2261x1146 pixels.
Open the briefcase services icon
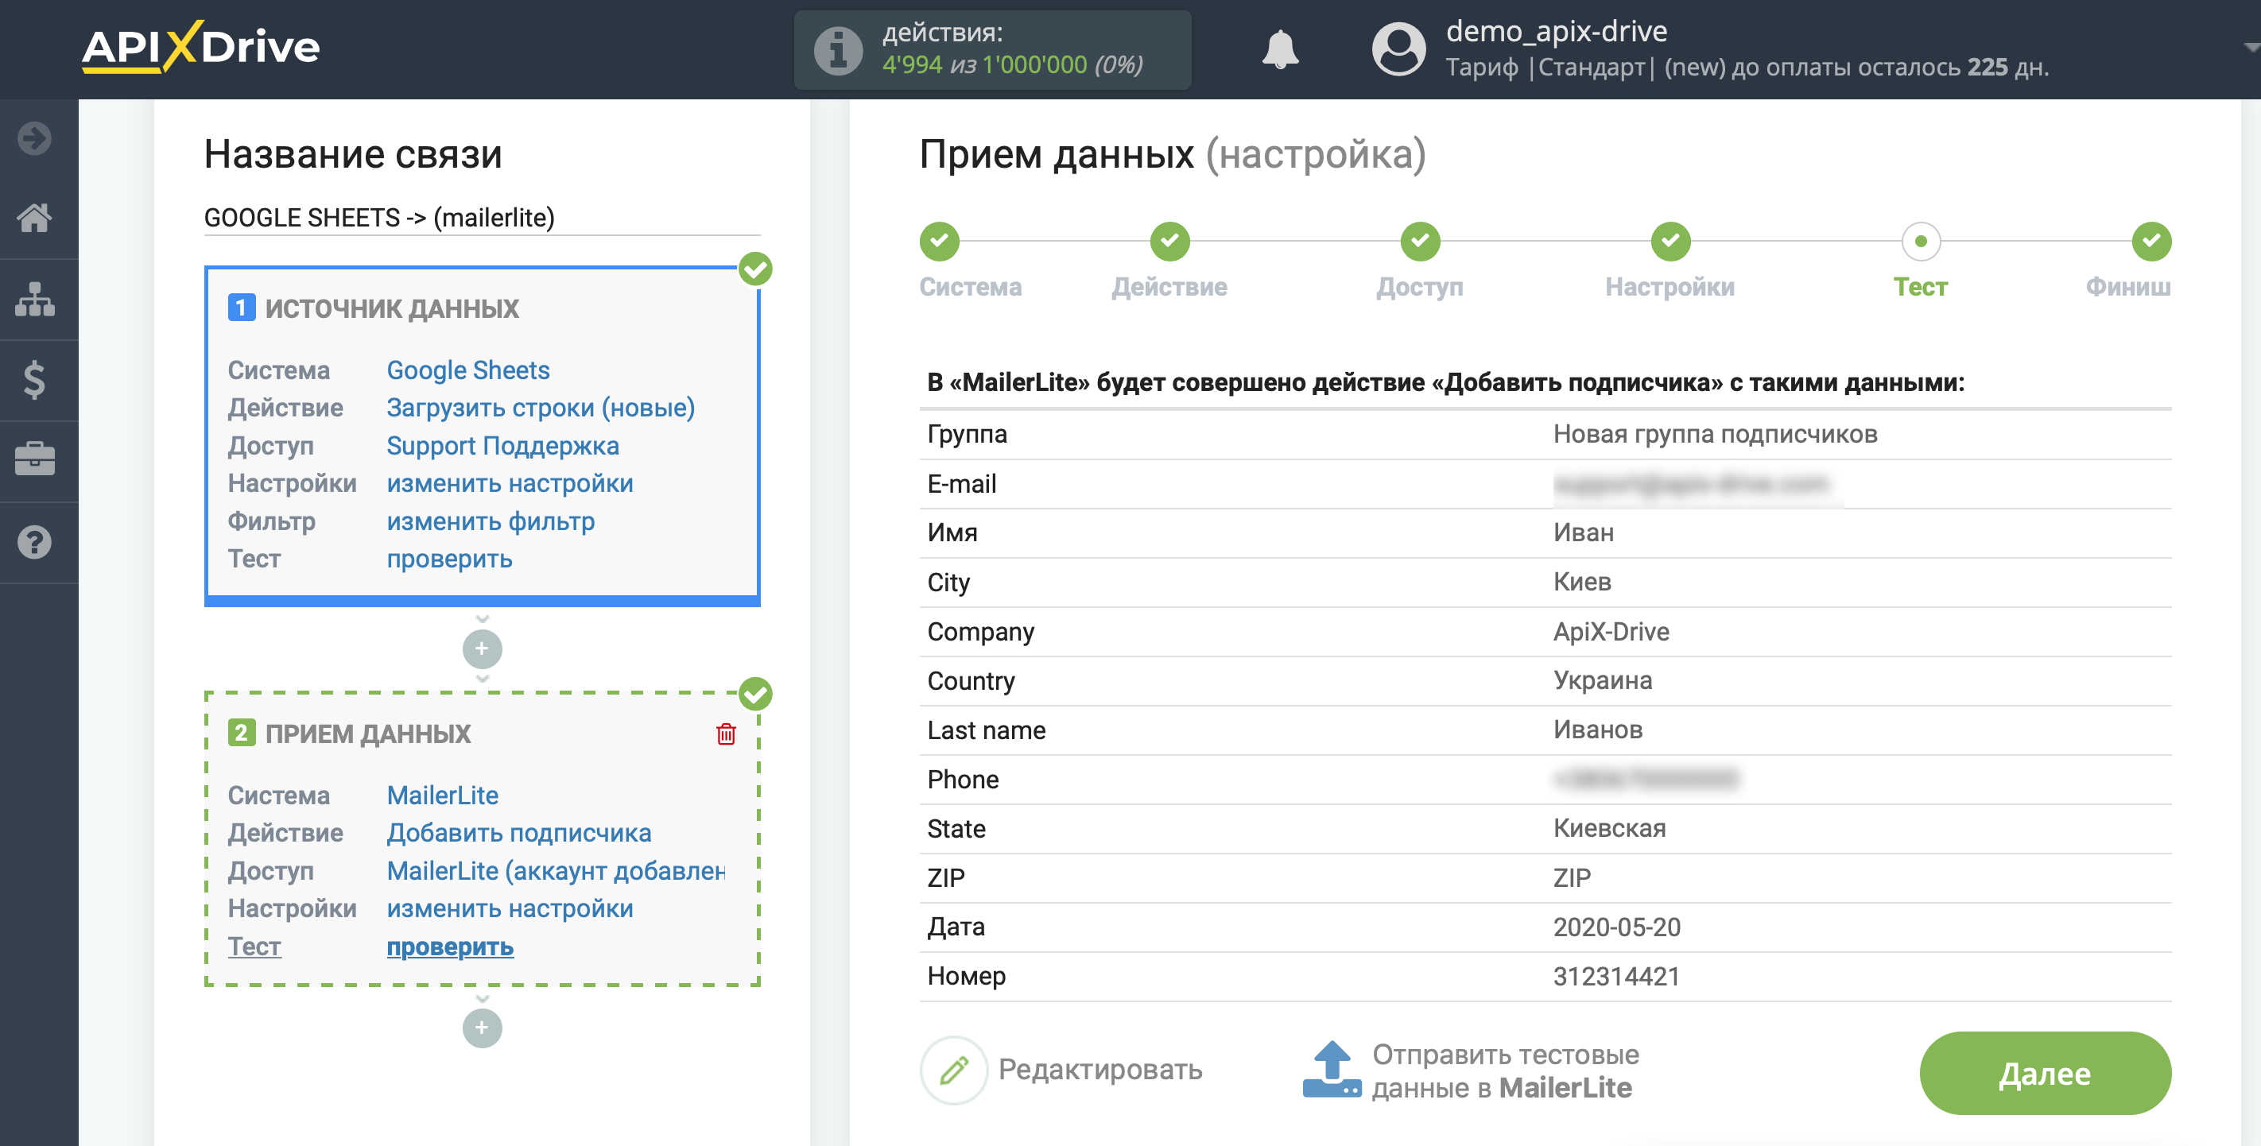[x=34, y=459]
